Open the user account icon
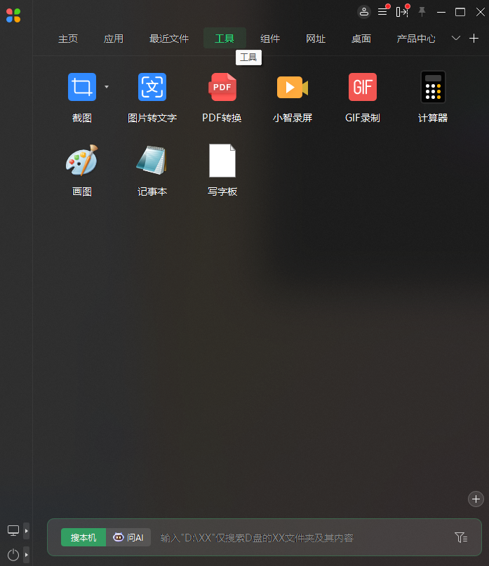 click(364, 12)
